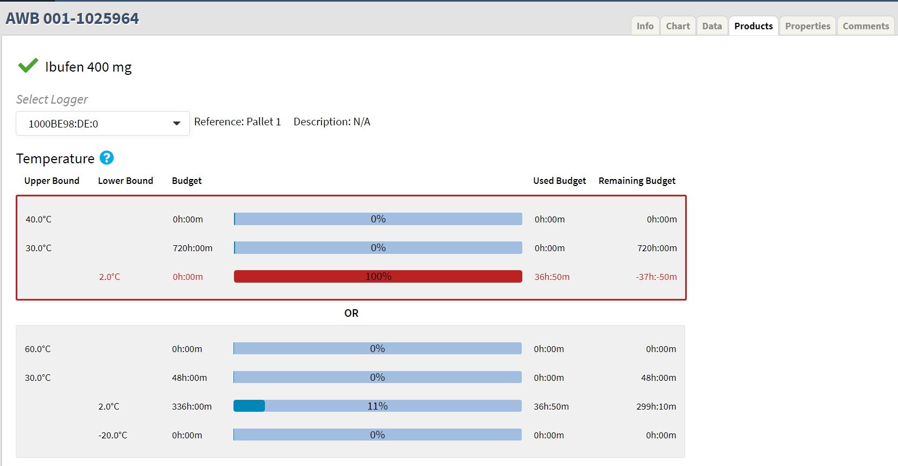Click the 40.0°C upper bound value

pyautogui.click(x=39, y=219)
